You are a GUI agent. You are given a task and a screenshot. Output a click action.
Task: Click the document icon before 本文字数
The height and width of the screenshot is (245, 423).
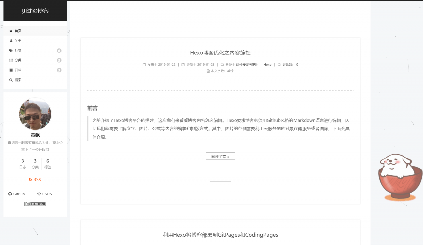point(208,71)
